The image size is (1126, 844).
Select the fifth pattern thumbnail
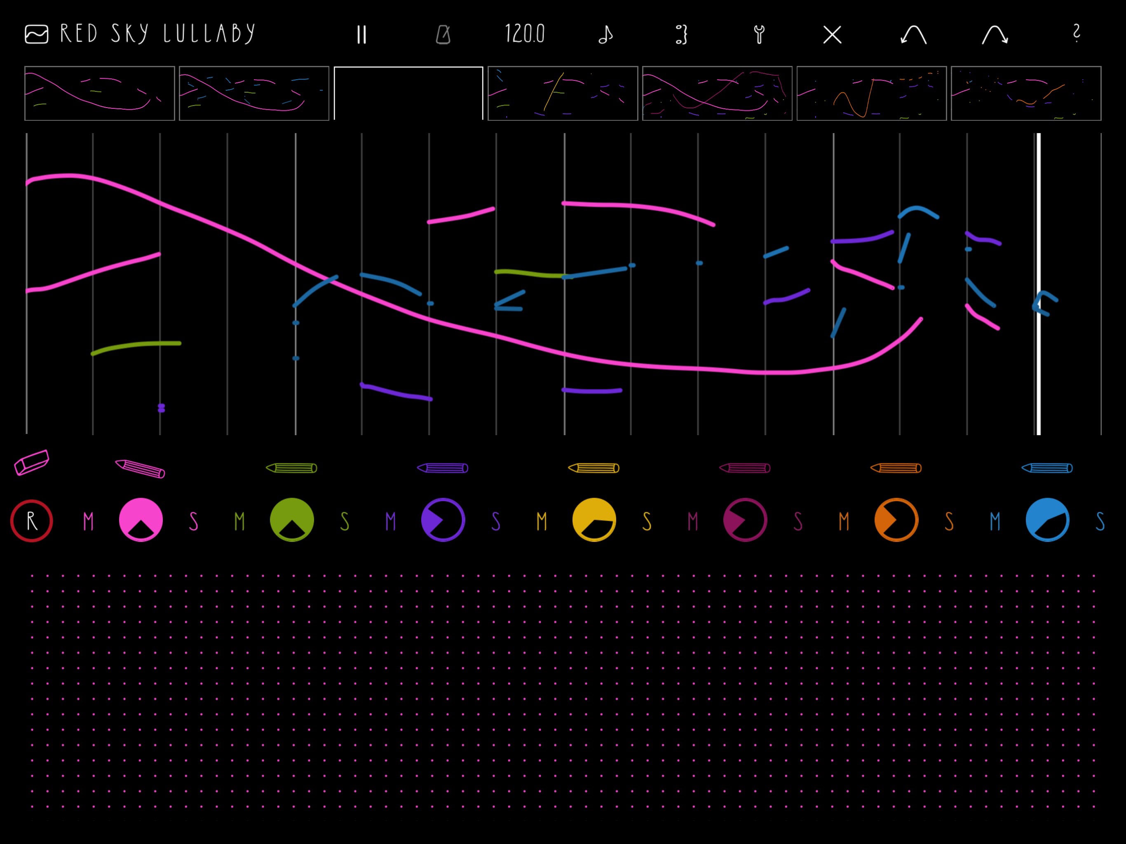717,93
